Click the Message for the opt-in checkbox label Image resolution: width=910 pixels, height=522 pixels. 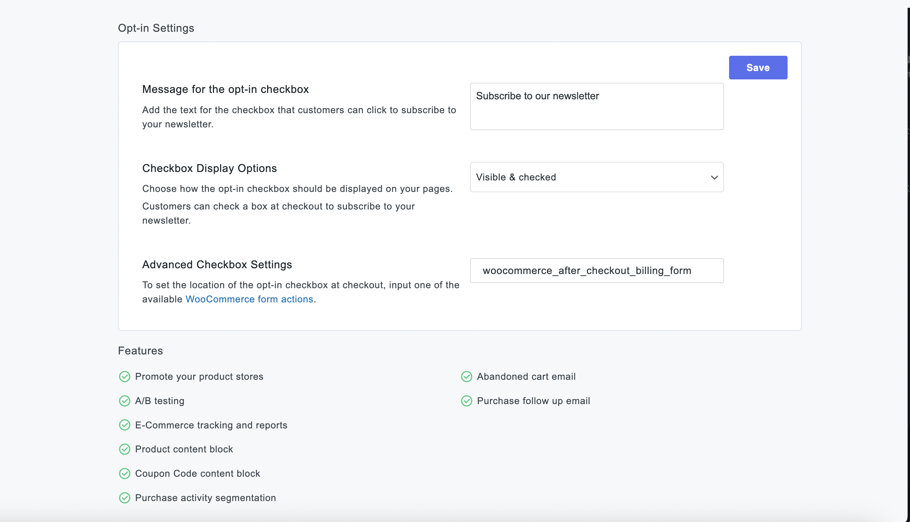coord(225,89)
